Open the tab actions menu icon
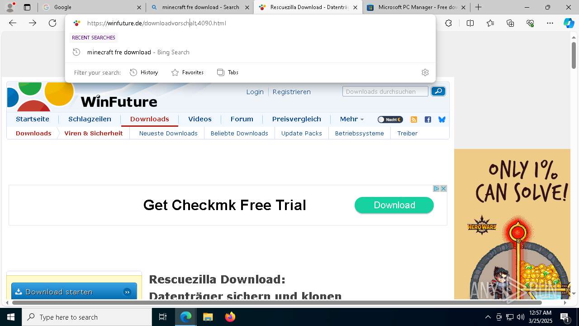 pos(27,7)
